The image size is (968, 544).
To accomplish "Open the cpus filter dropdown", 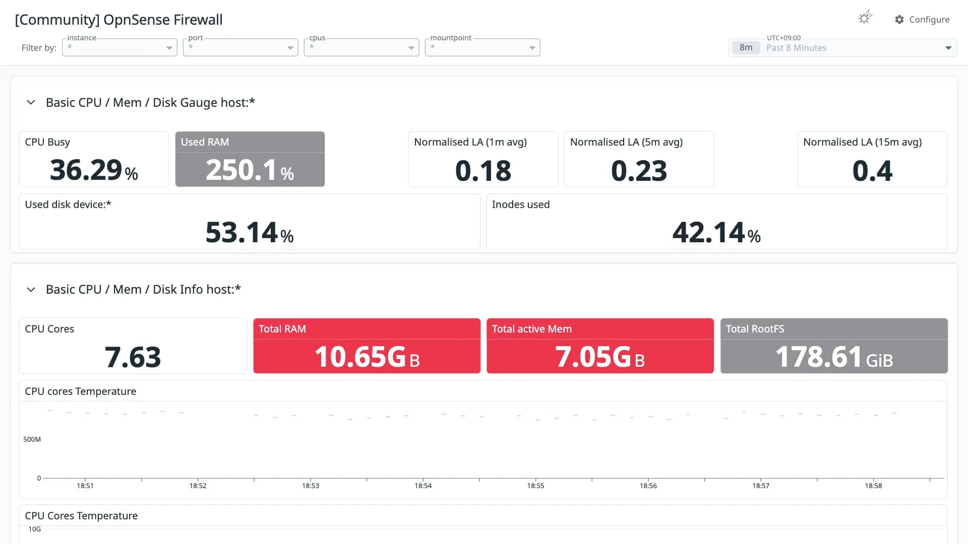I will tap(361, 47).
